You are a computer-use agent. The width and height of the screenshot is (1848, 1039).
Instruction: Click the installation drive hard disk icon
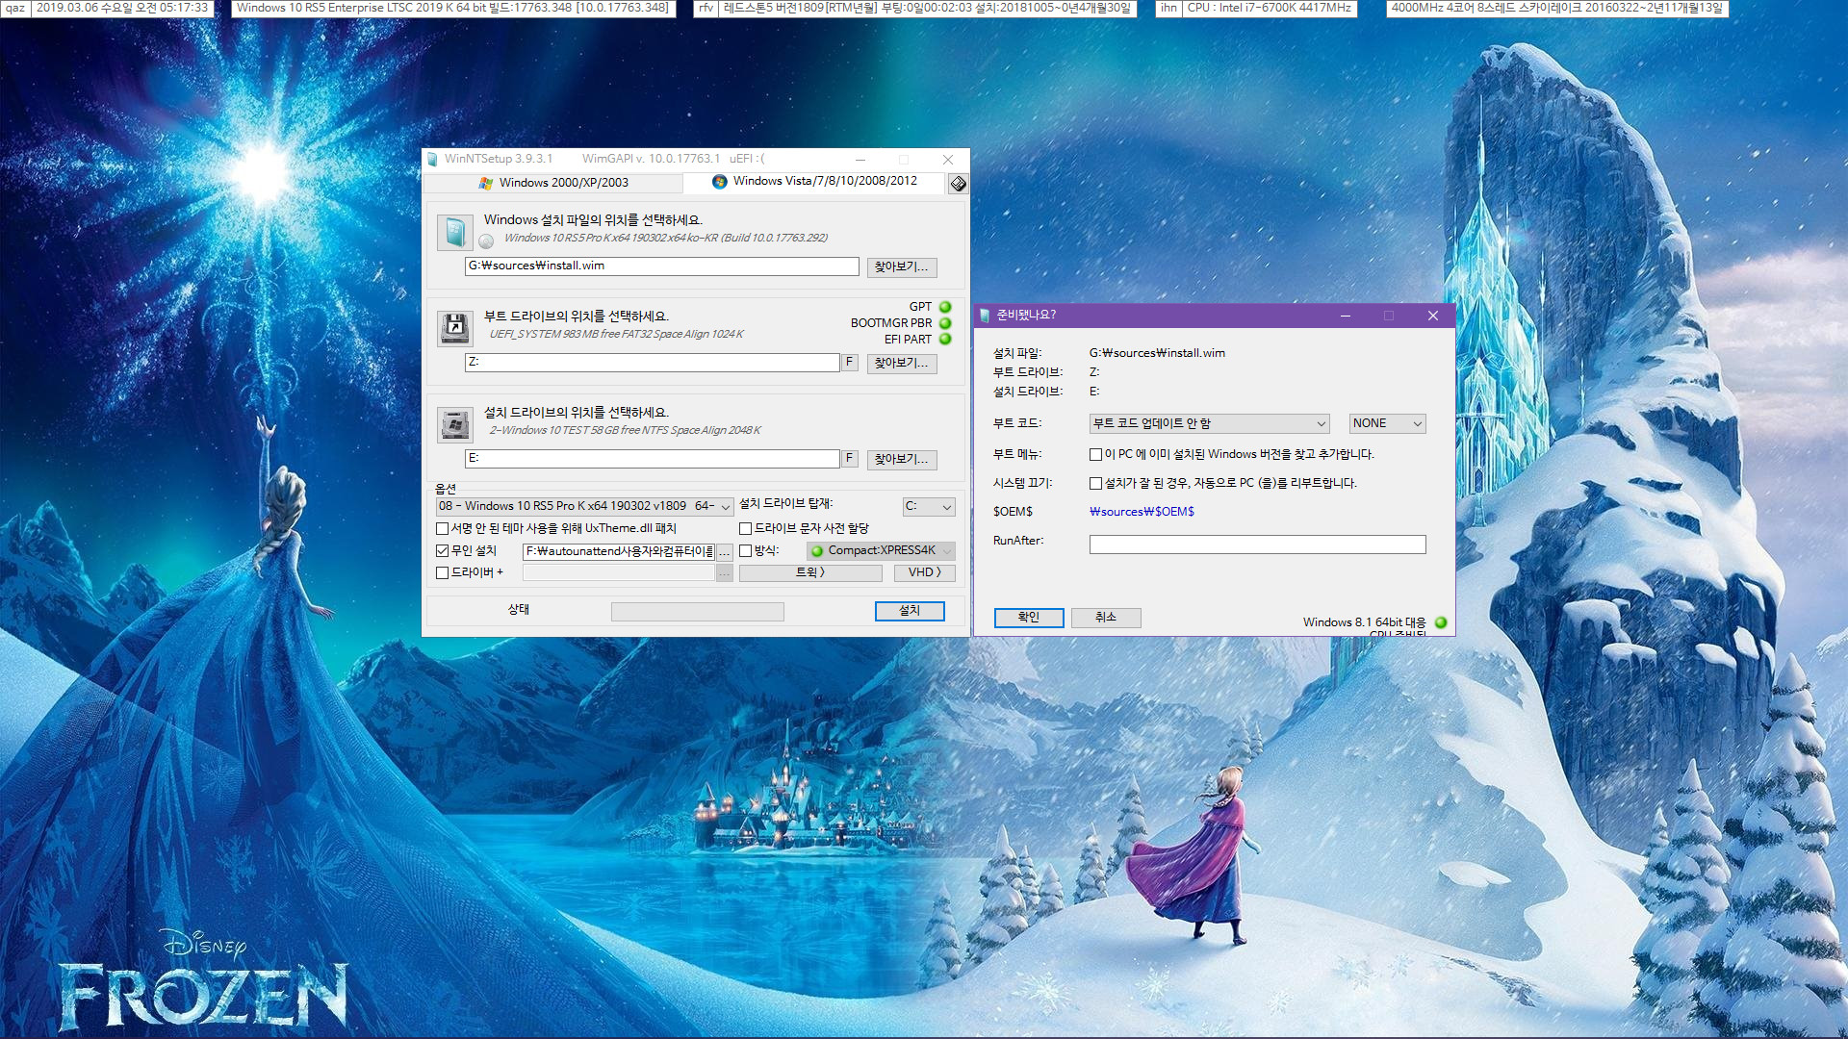(x=454, y=424)
